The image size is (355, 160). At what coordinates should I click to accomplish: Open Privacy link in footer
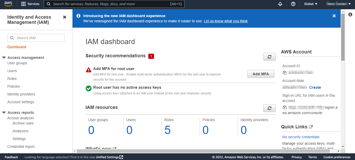[297, 157]
